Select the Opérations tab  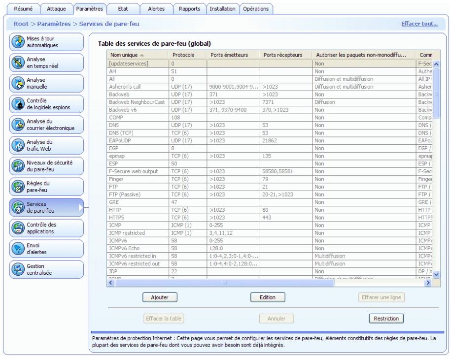tap(256, 9)
